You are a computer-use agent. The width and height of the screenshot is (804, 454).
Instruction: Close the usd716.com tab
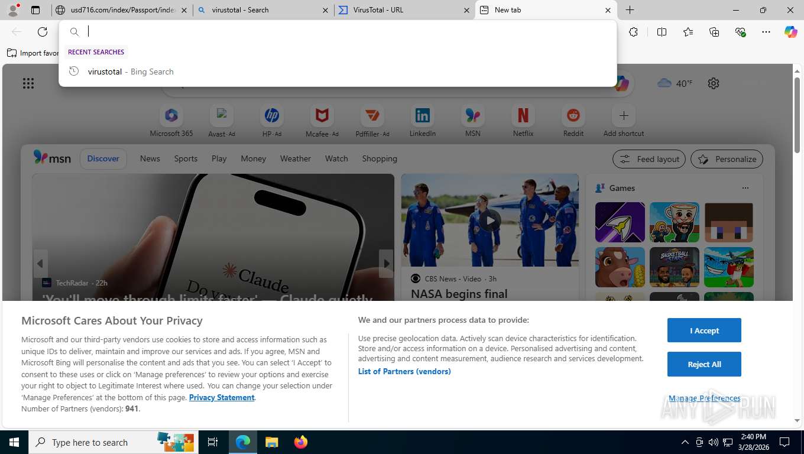pyautogui.click(x=184, y=10)
